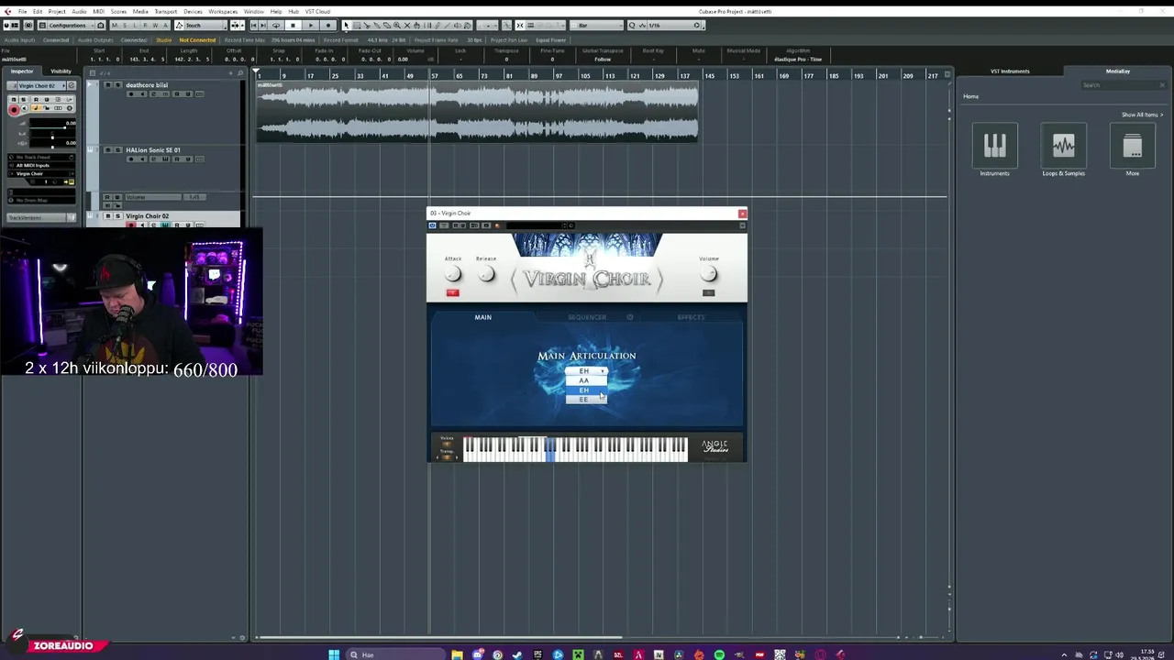Adjust the Release knob
This screenshot has width=1174, height=660.
486,273
